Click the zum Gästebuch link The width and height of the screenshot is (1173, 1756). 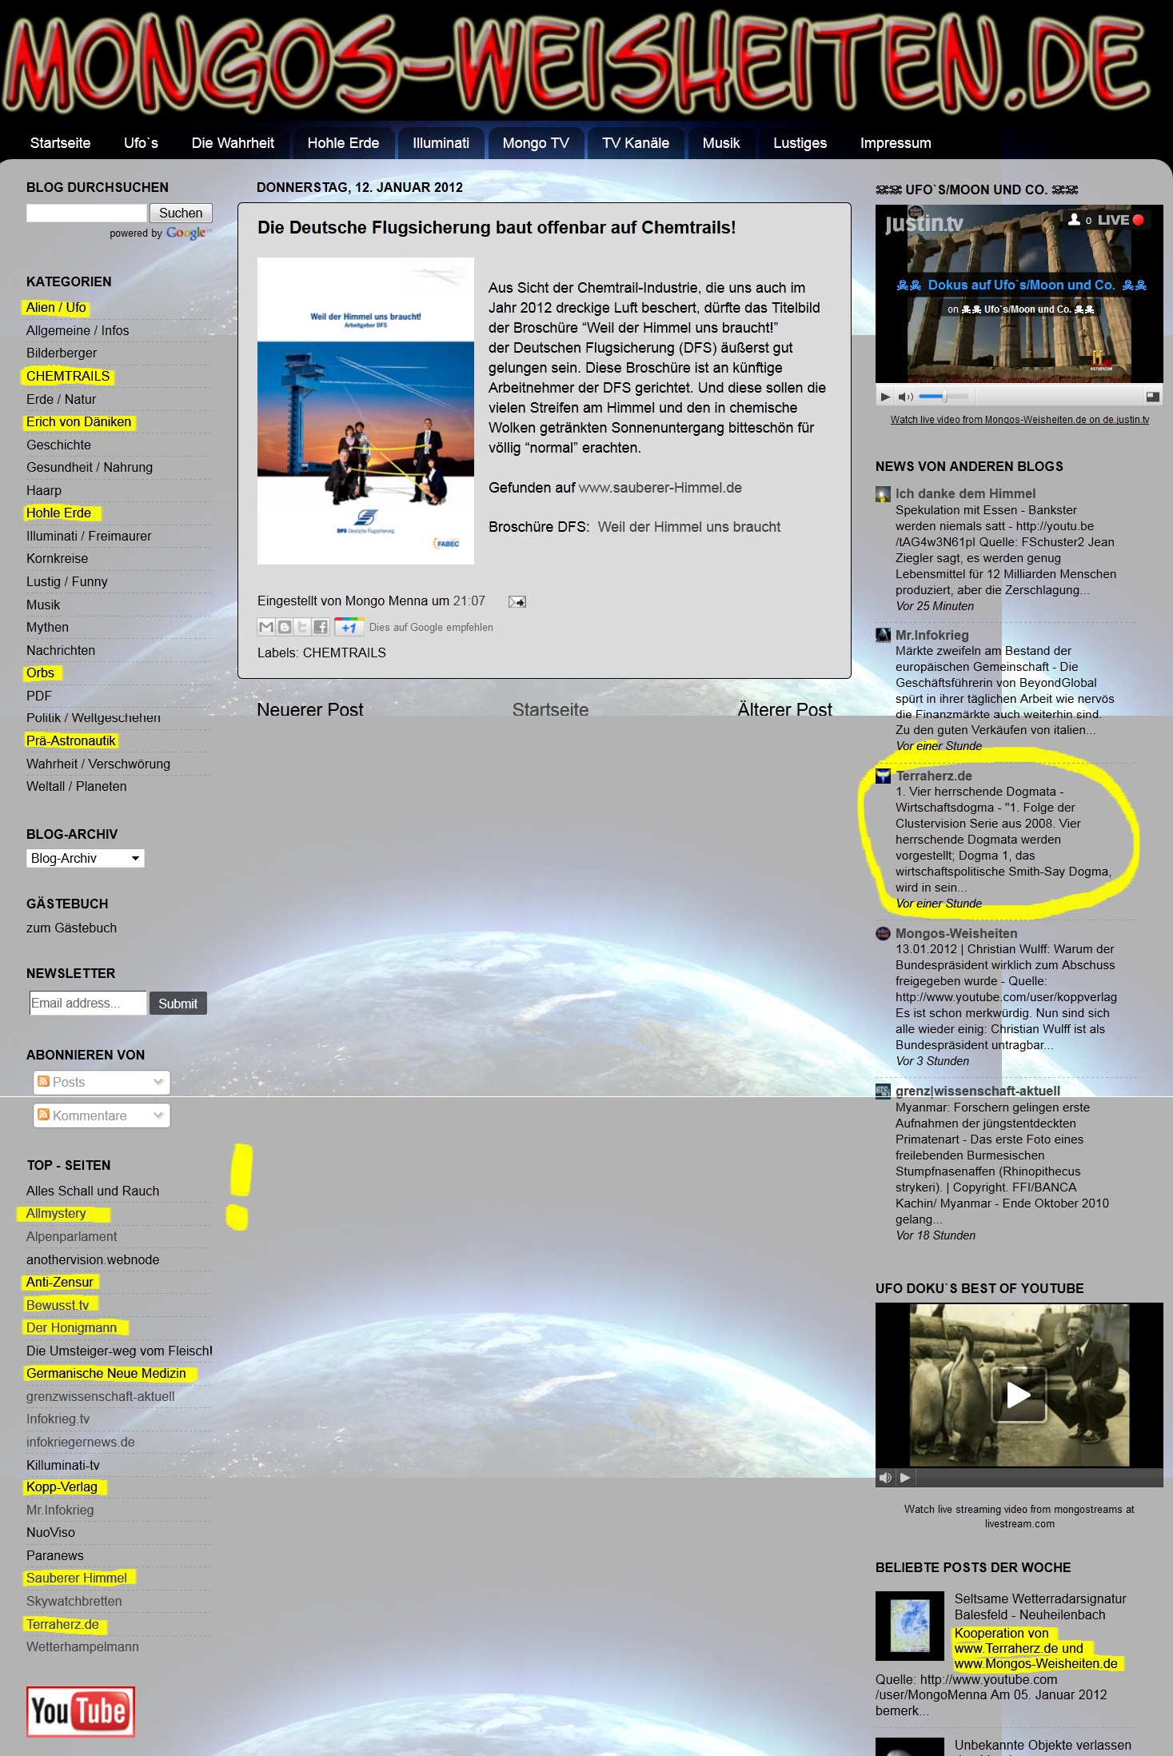71,928
